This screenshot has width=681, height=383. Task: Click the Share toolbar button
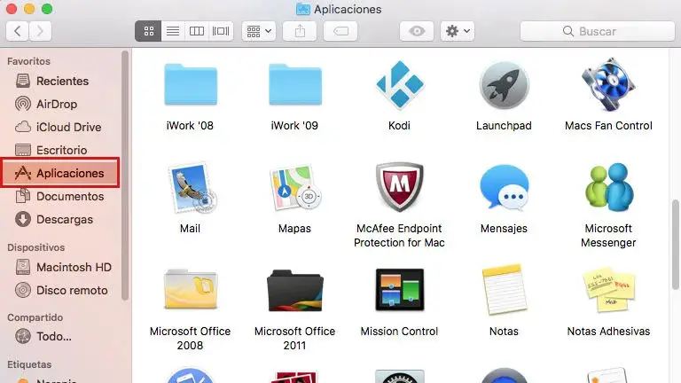[300, 31]
